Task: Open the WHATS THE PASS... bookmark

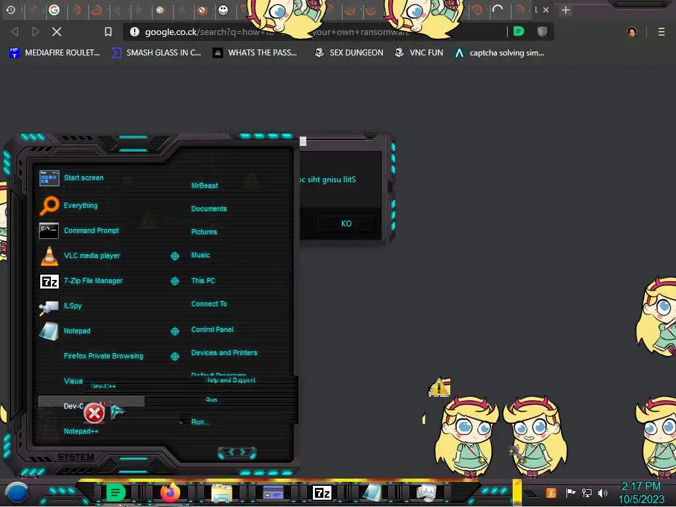Action: pos(255,53)
